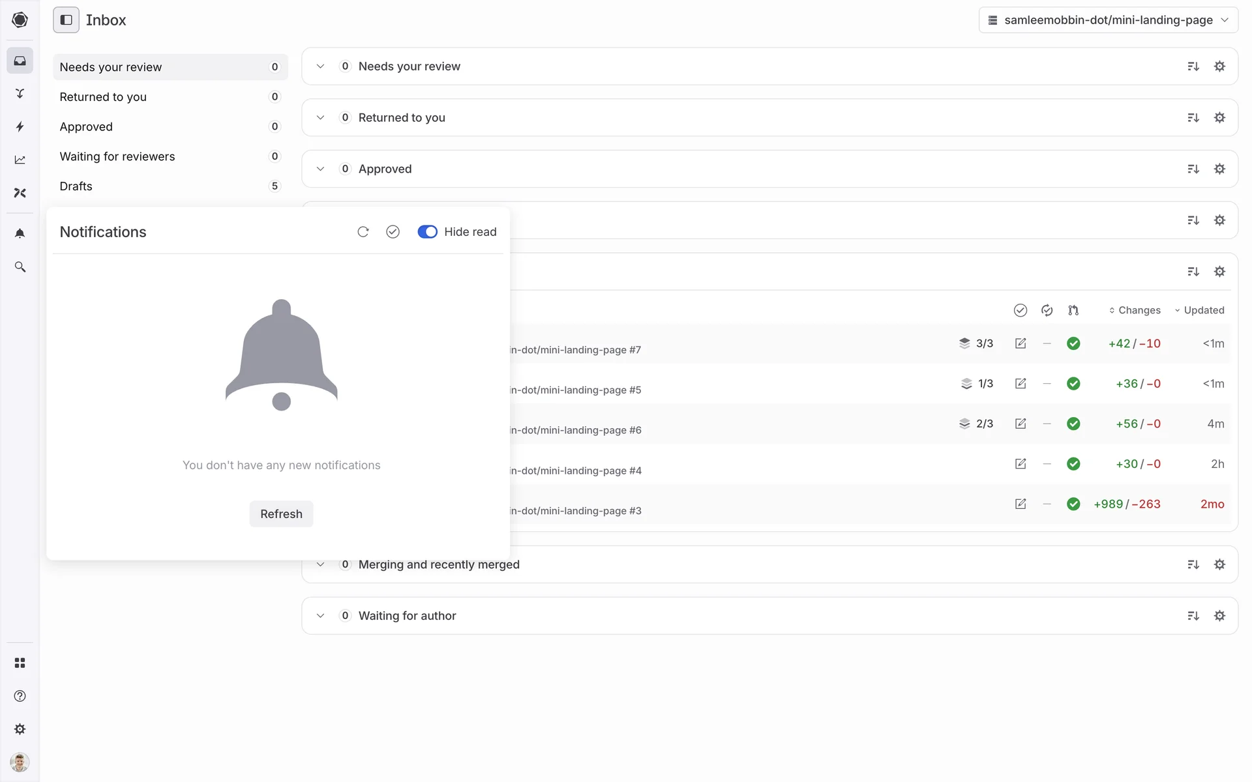The image size is (1252, 782).
Task: Click the merge queue icon in sidebar
Action: pos(20,93)
